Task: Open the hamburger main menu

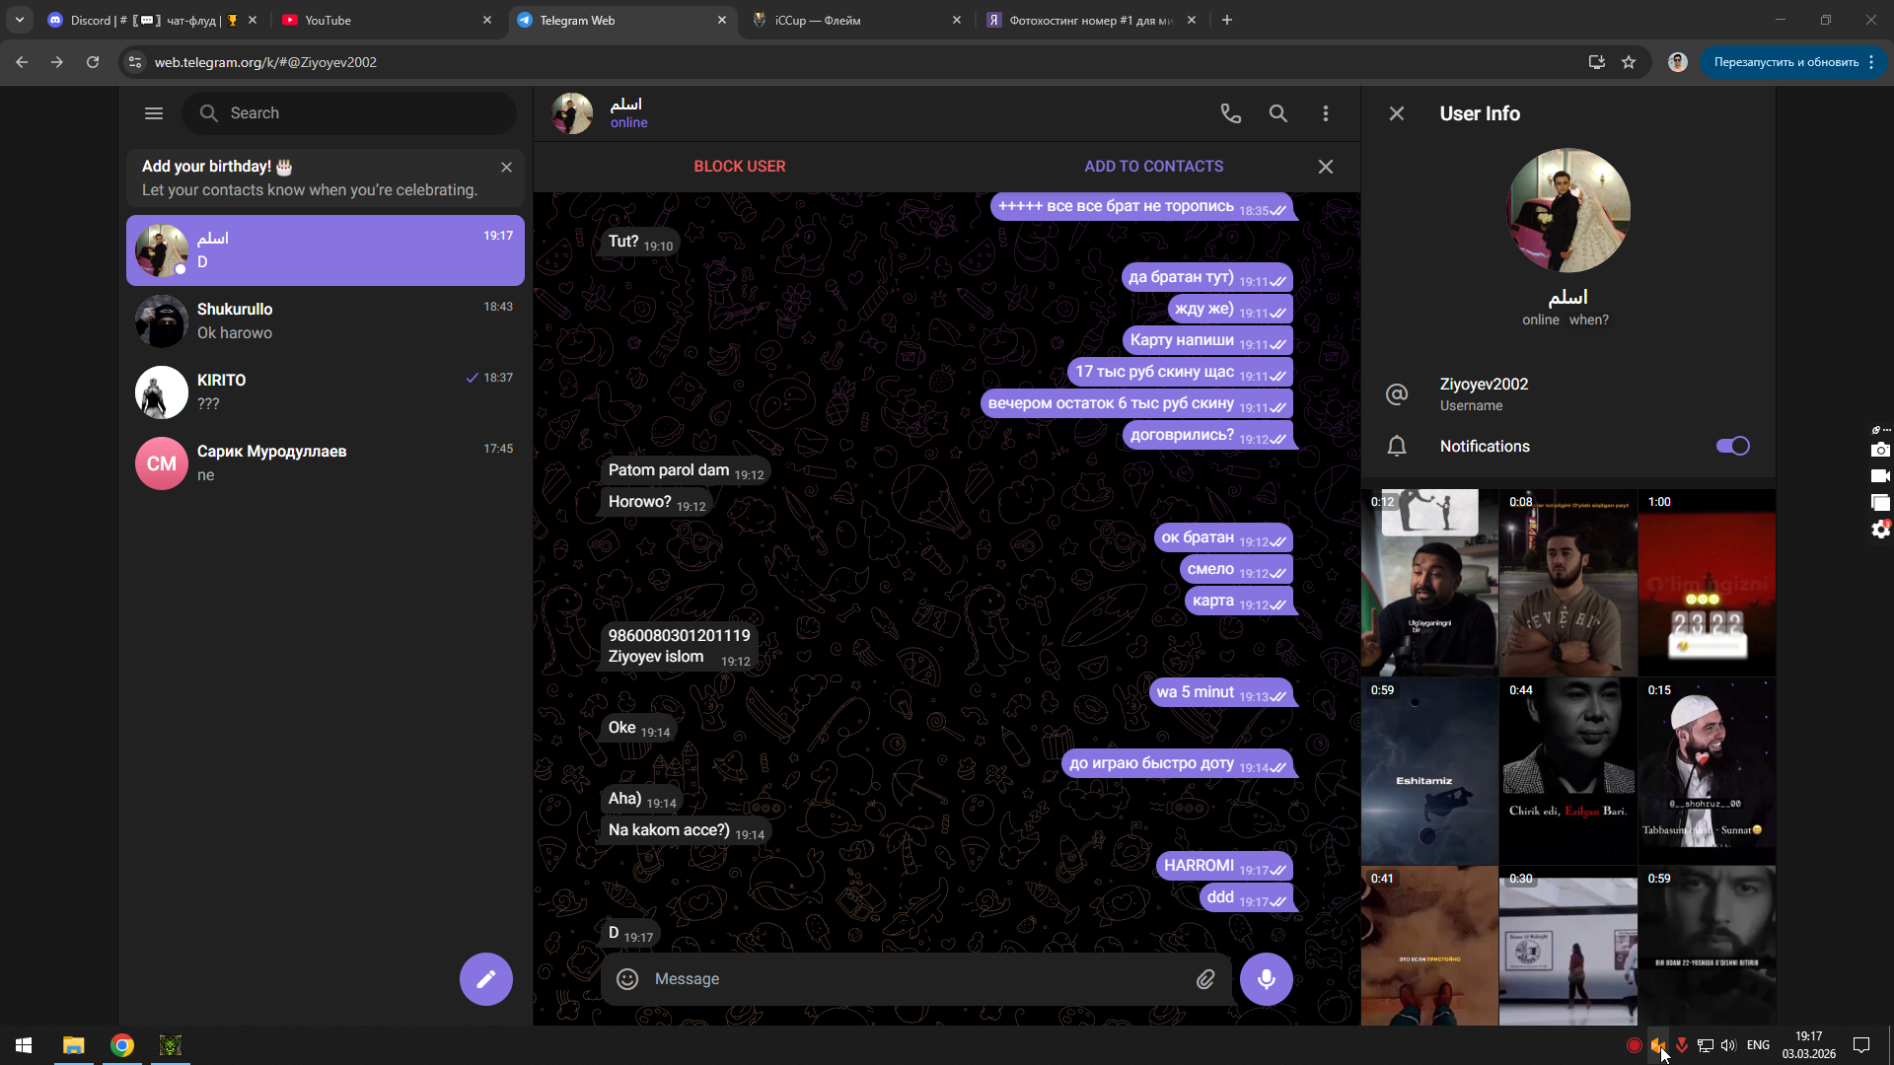Action: (154, 113)
